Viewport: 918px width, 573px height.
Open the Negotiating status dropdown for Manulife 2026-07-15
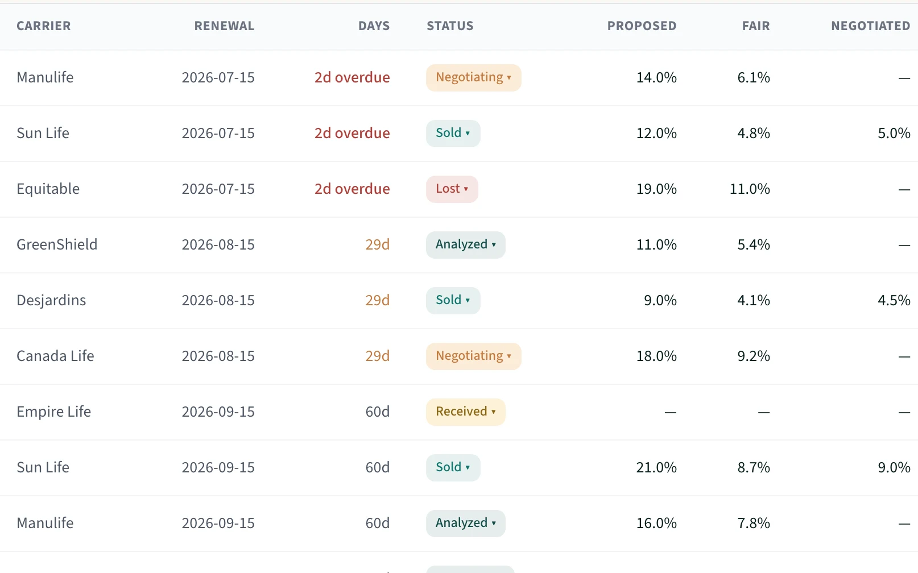click(473, 78)
